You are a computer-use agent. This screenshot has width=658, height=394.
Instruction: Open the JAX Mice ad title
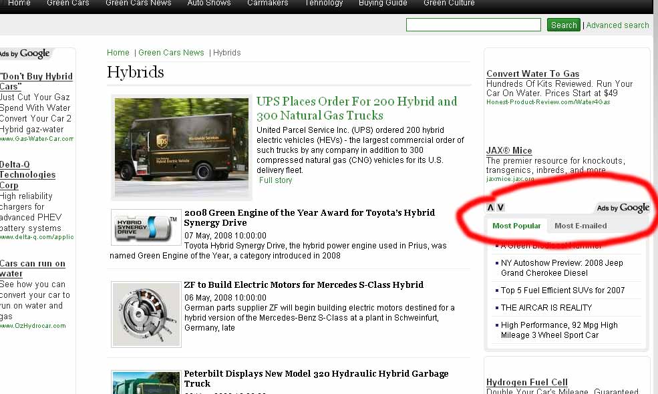[x=509, y=150]
